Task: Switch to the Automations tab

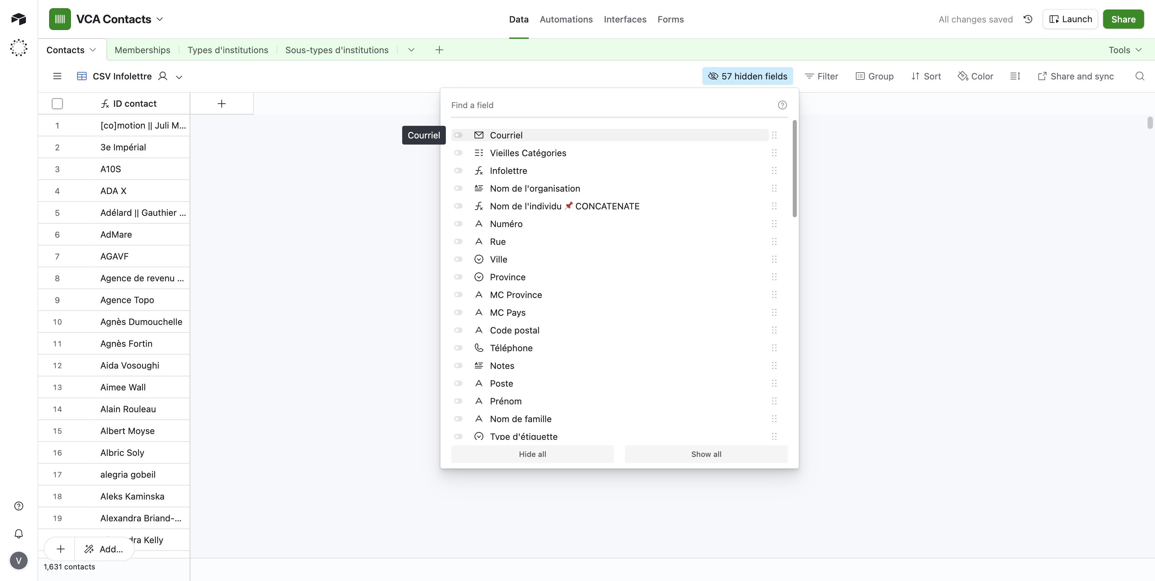Action: coord(566,19)
